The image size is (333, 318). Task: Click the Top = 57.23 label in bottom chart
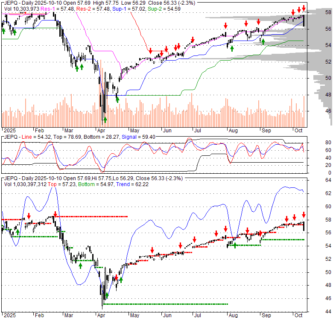61,184
